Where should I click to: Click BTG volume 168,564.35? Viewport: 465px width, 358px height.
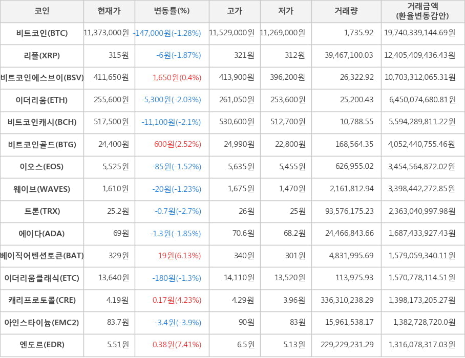(x=354, y=144)
